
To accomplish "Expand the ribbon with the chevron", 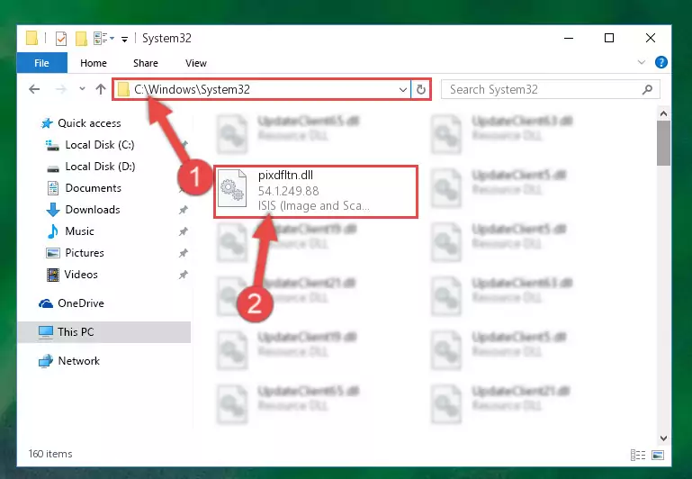I will [x=642, y=63].
